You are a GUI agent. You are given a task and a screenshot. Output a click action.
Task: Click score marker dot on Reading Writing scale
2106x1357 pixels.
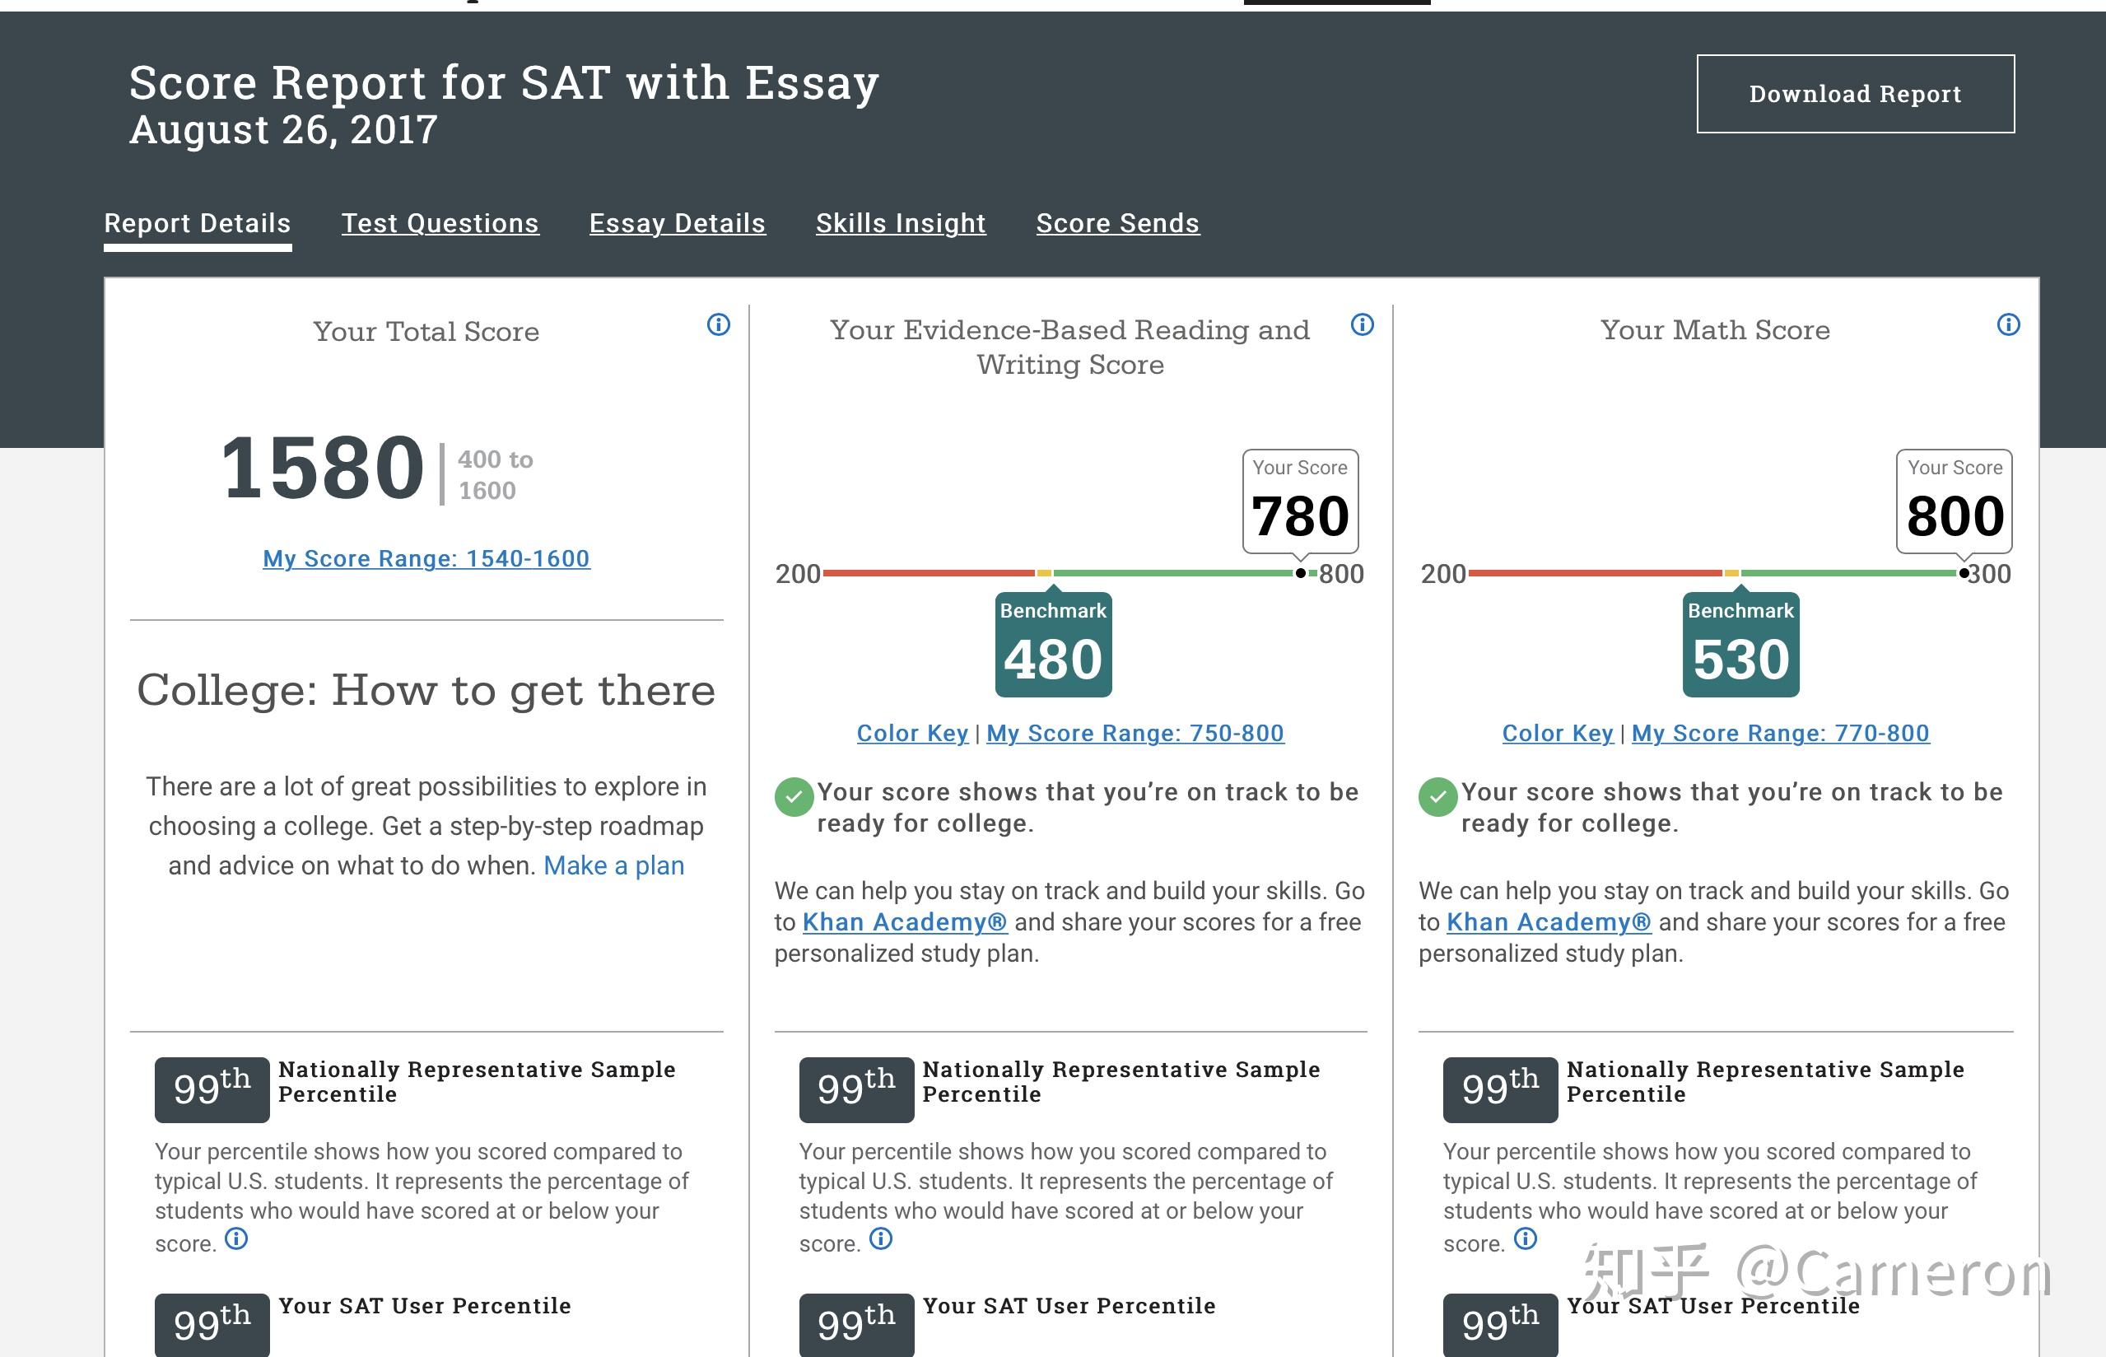coord(1300,574)
